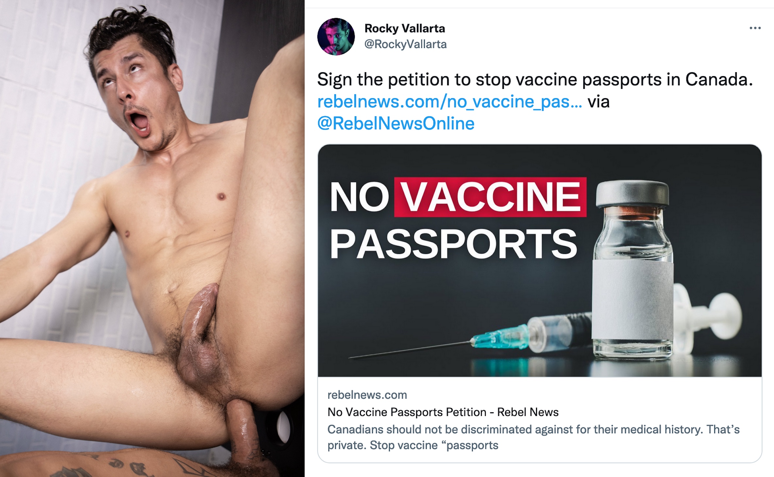Open the No Vaccine Passports Petition card title
This screenshot has width=774, height=477.
[443, 412]
